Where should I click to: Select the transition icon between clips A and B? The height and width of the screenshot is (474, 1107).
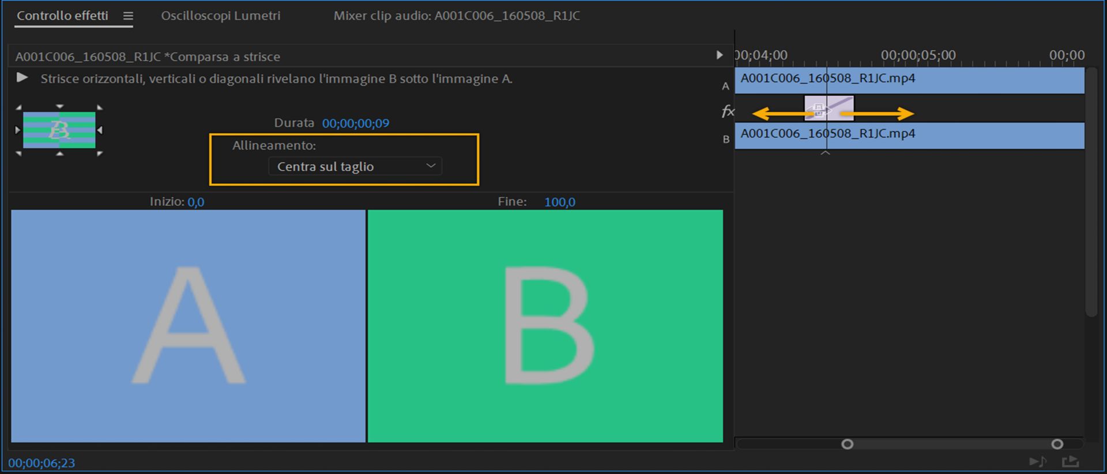[829, 108]
